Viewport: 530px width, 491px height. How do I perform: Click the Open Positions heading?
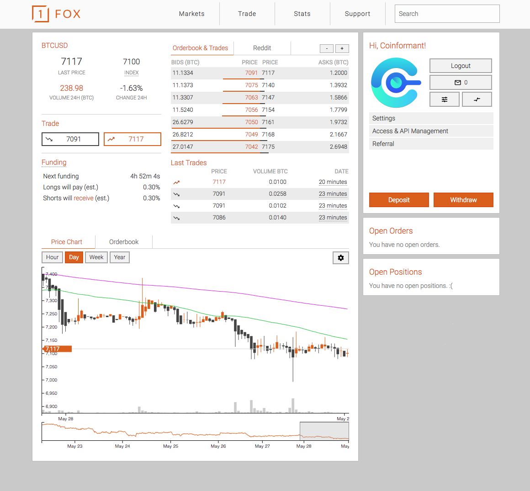(x=396, y=272)
